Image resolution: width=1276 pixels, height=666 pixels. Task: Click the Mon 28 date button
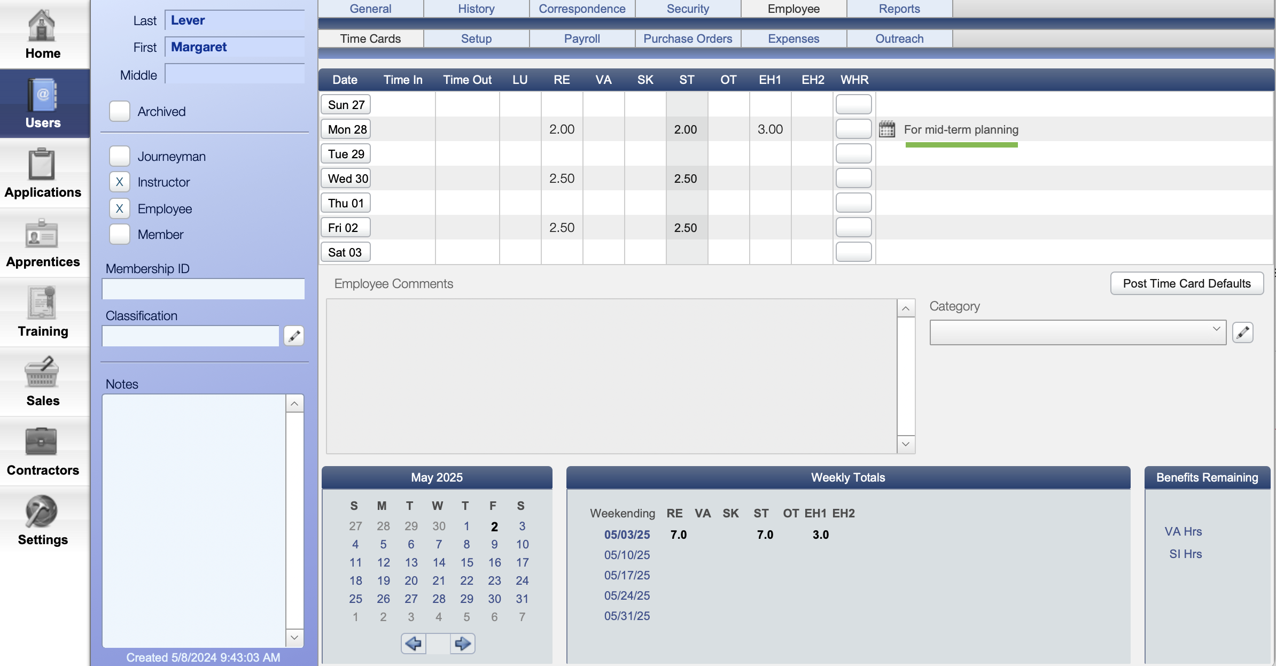click(x=346, y=129)
